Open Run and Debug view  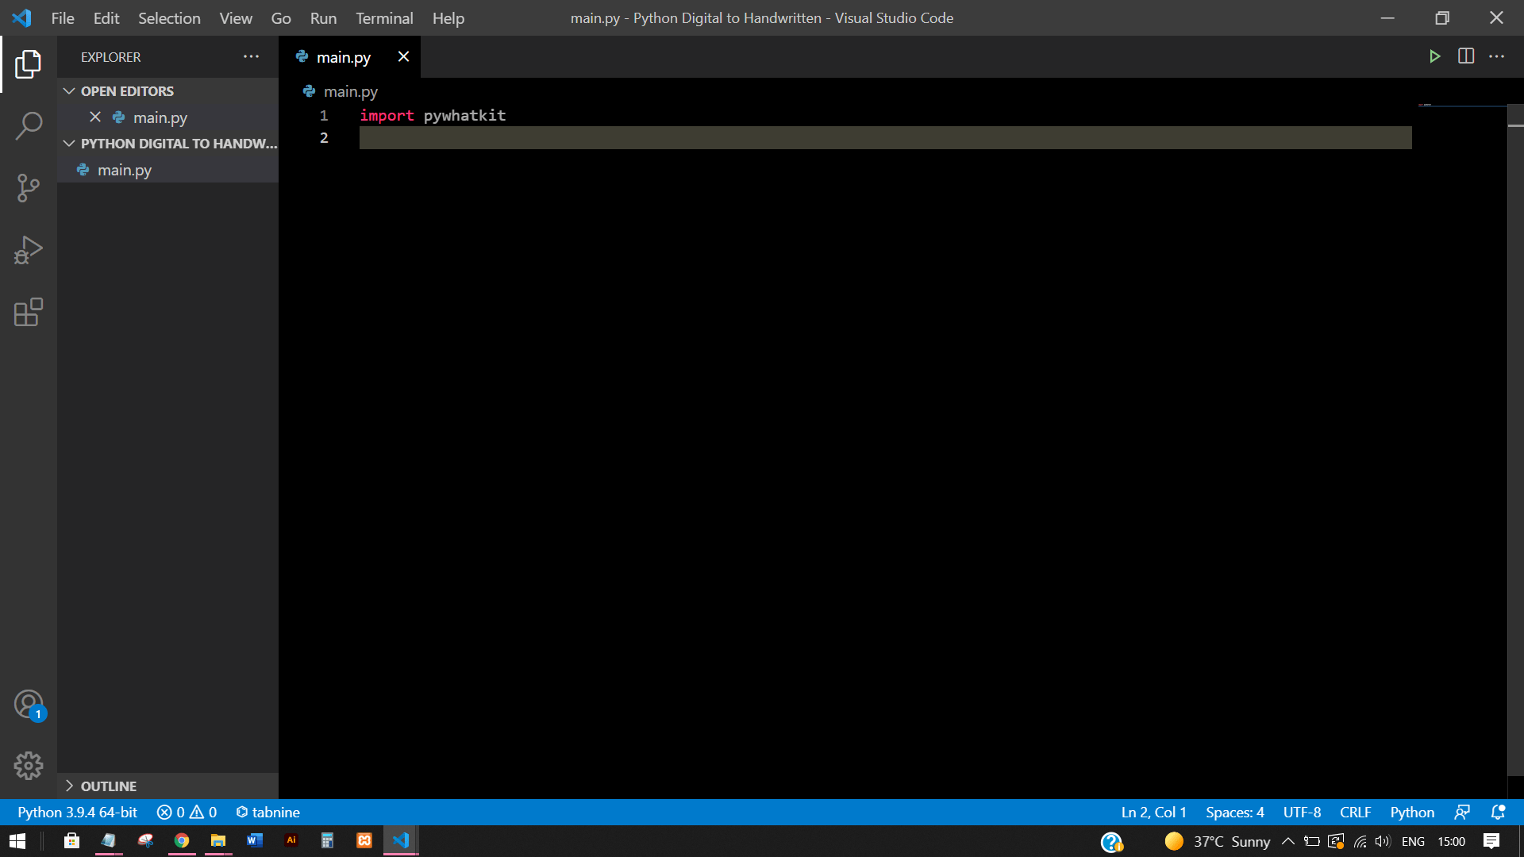29,250
